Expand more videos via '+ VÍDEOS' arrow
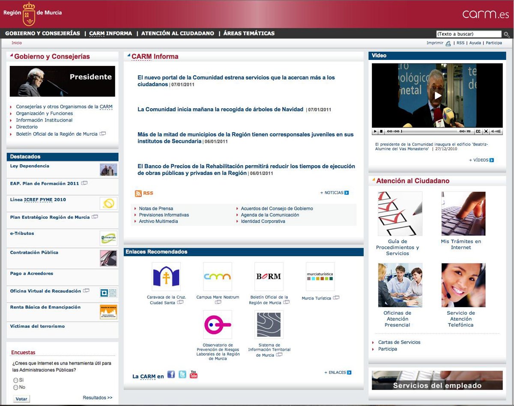The image size is (514, 406). 491,160
